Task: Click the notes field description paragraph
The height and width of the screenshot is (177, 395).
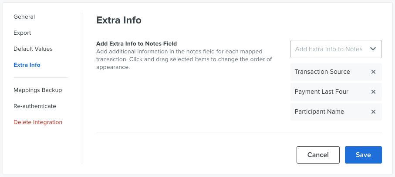Action: pyautogui.click(x=184, y=59)
